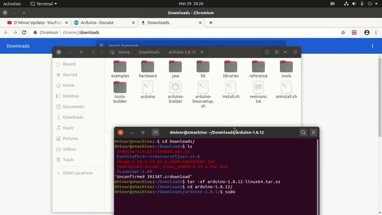Expand arduino-1.8.12 path dropdown arrow
The image size is (382, 215).
click(x=202, y=52)
